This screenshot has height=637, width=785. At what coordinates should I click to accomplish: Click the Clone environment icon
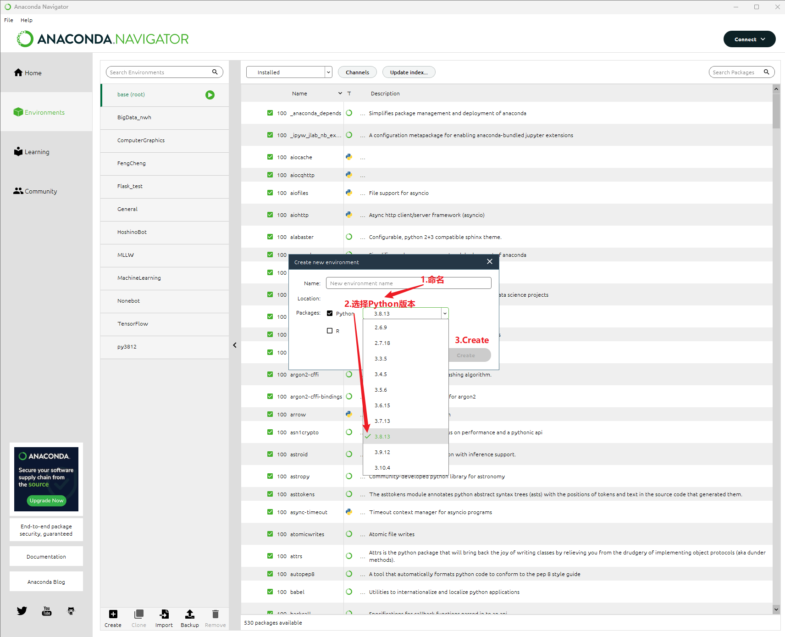[x=139, y=614]
